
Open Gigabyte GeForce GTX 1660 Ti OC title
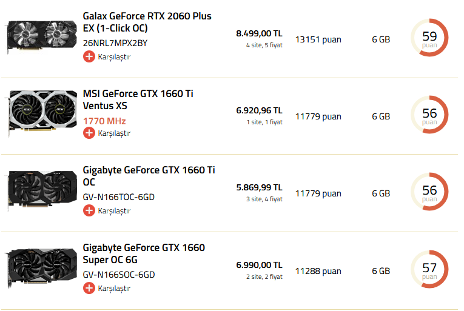click(x=149, y=176)
